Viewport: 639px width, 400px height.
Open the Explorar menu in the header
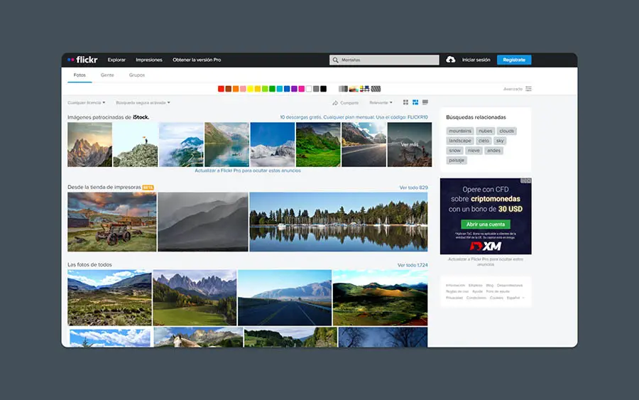point(116,60)
